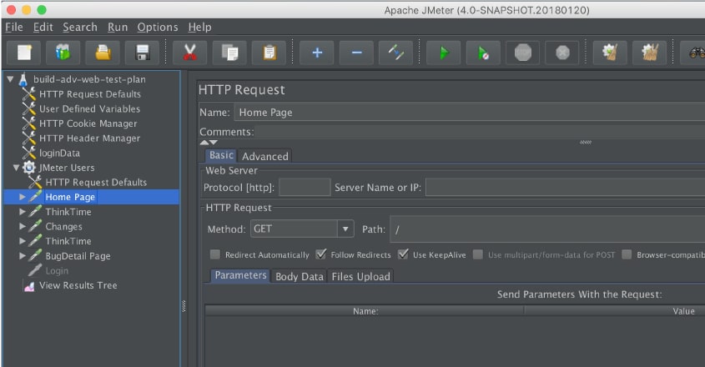This screenshot has height=367, width=705.
Task: Switch to the Advanced tab
Action: (x=264, y=156)
